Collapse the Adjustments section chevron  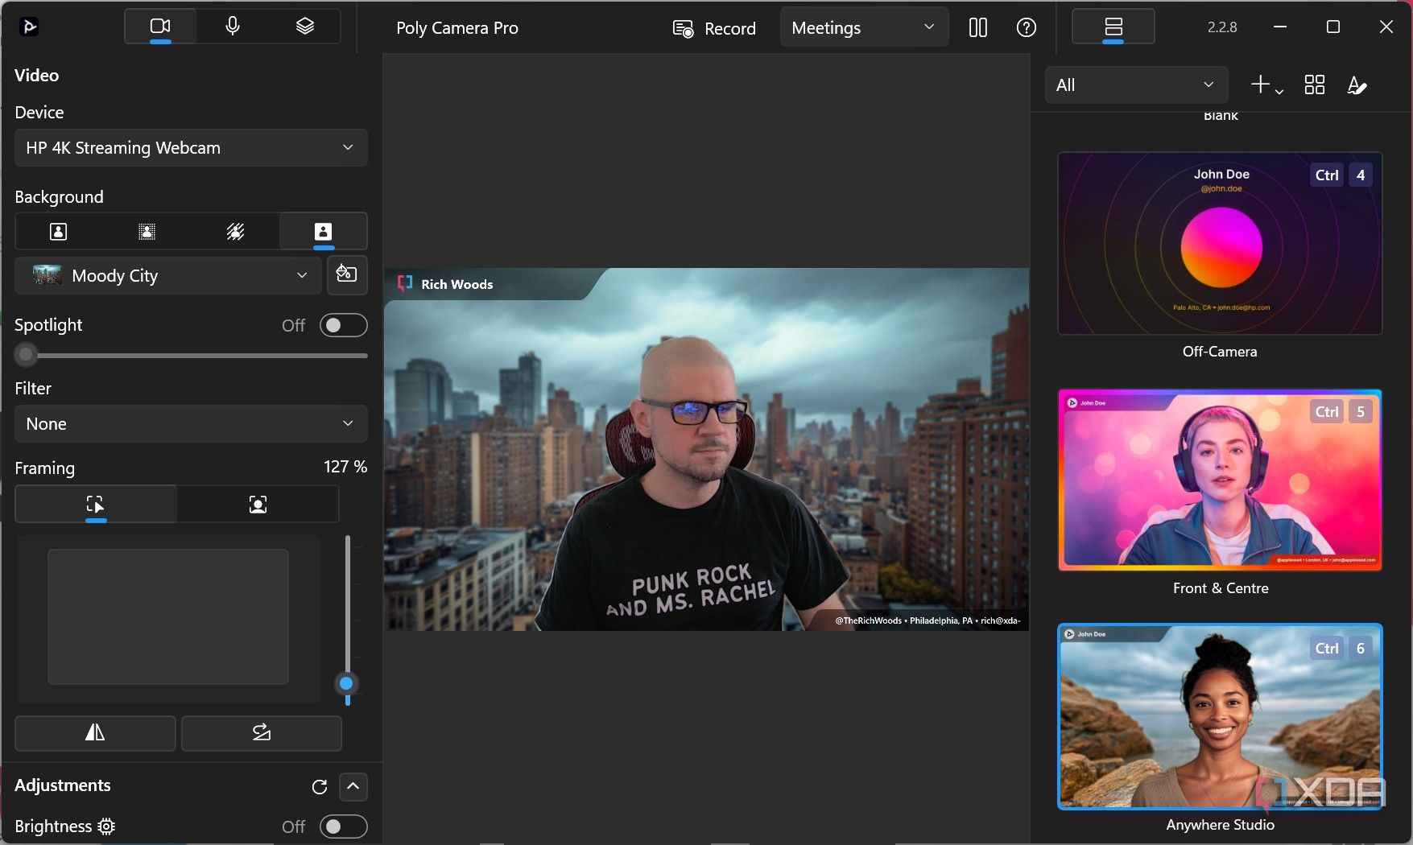[353, 786]
